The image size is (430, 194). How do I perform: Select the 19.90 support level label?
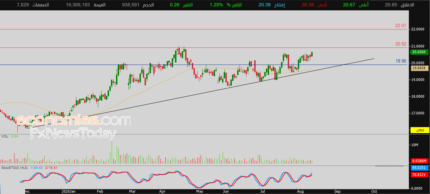click(x=401, y=61)
